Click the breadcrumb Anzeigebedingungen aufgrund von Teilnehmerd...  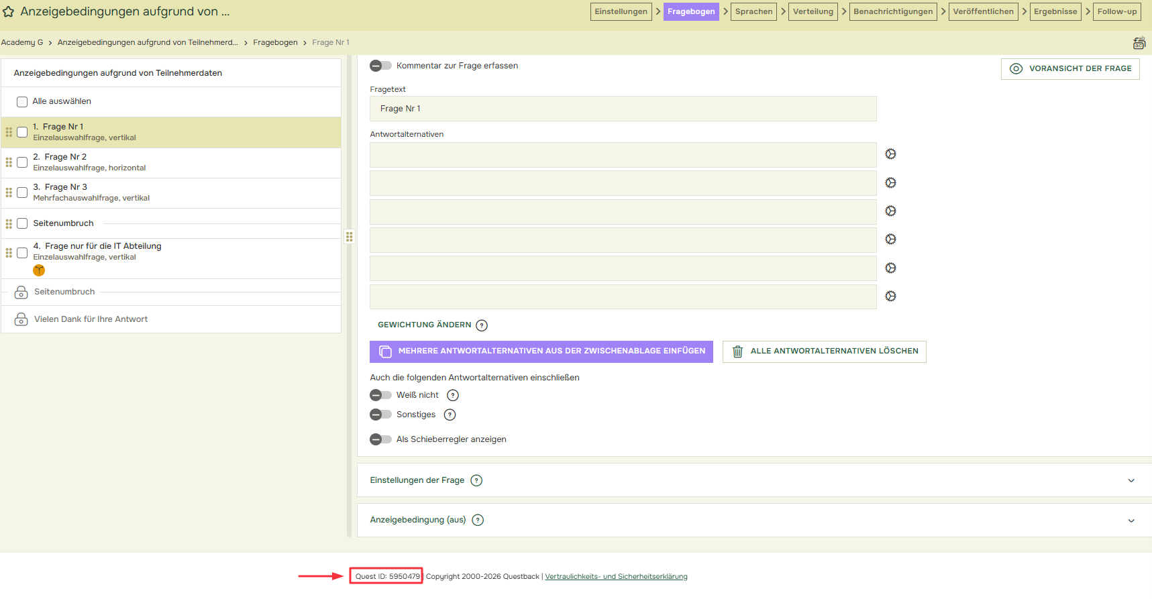coord(148,43)
